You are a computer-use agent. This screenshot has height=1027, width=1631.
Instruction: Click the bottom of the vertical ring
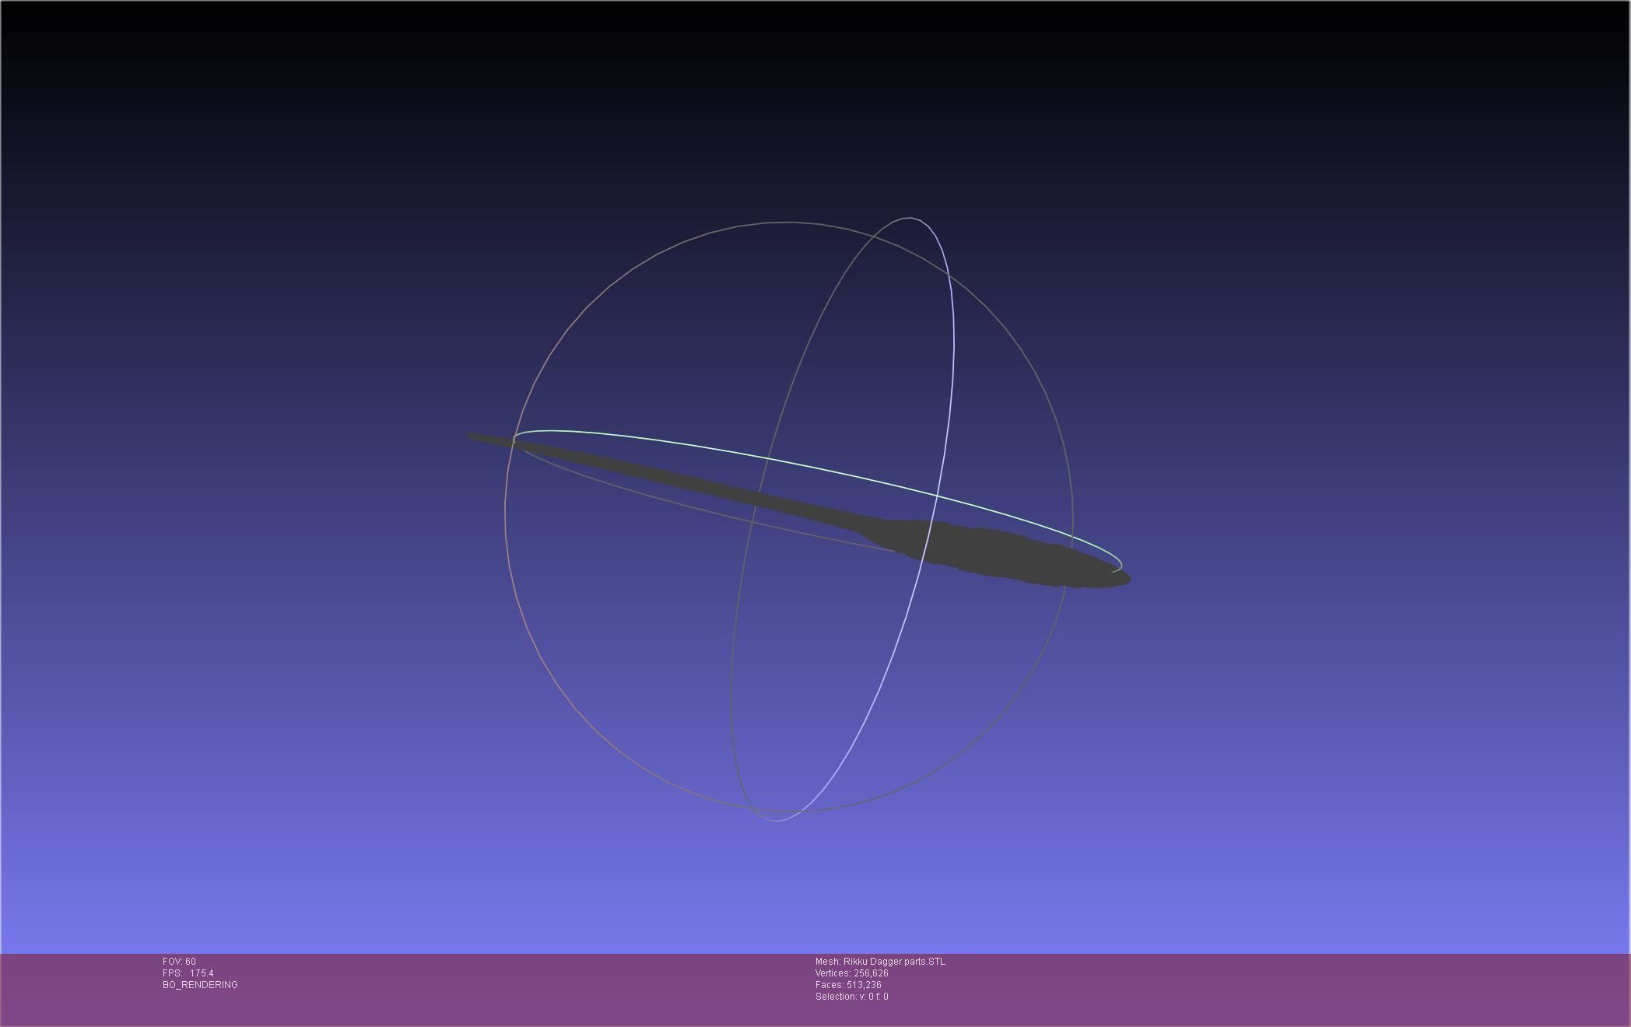point(776,820)
